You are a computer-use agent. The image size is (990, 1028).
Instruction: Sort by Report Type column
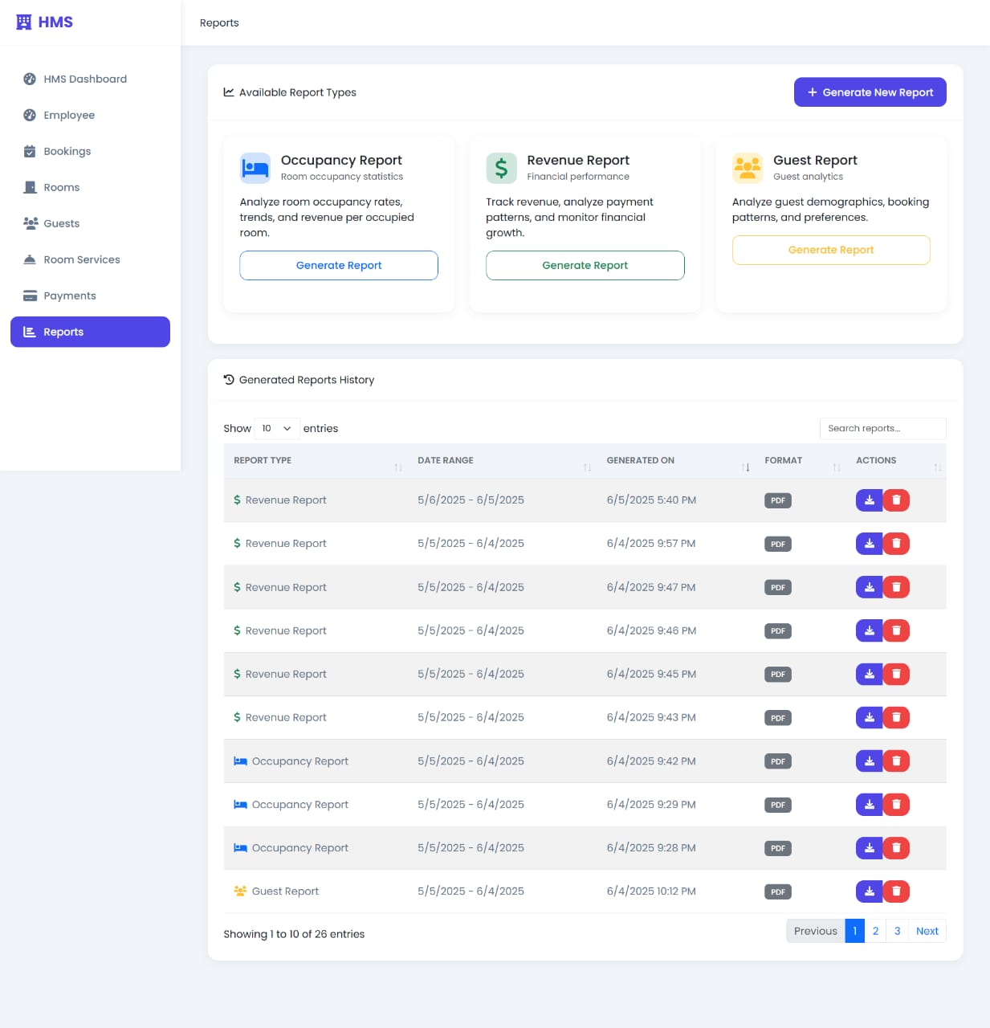[316, 460]
